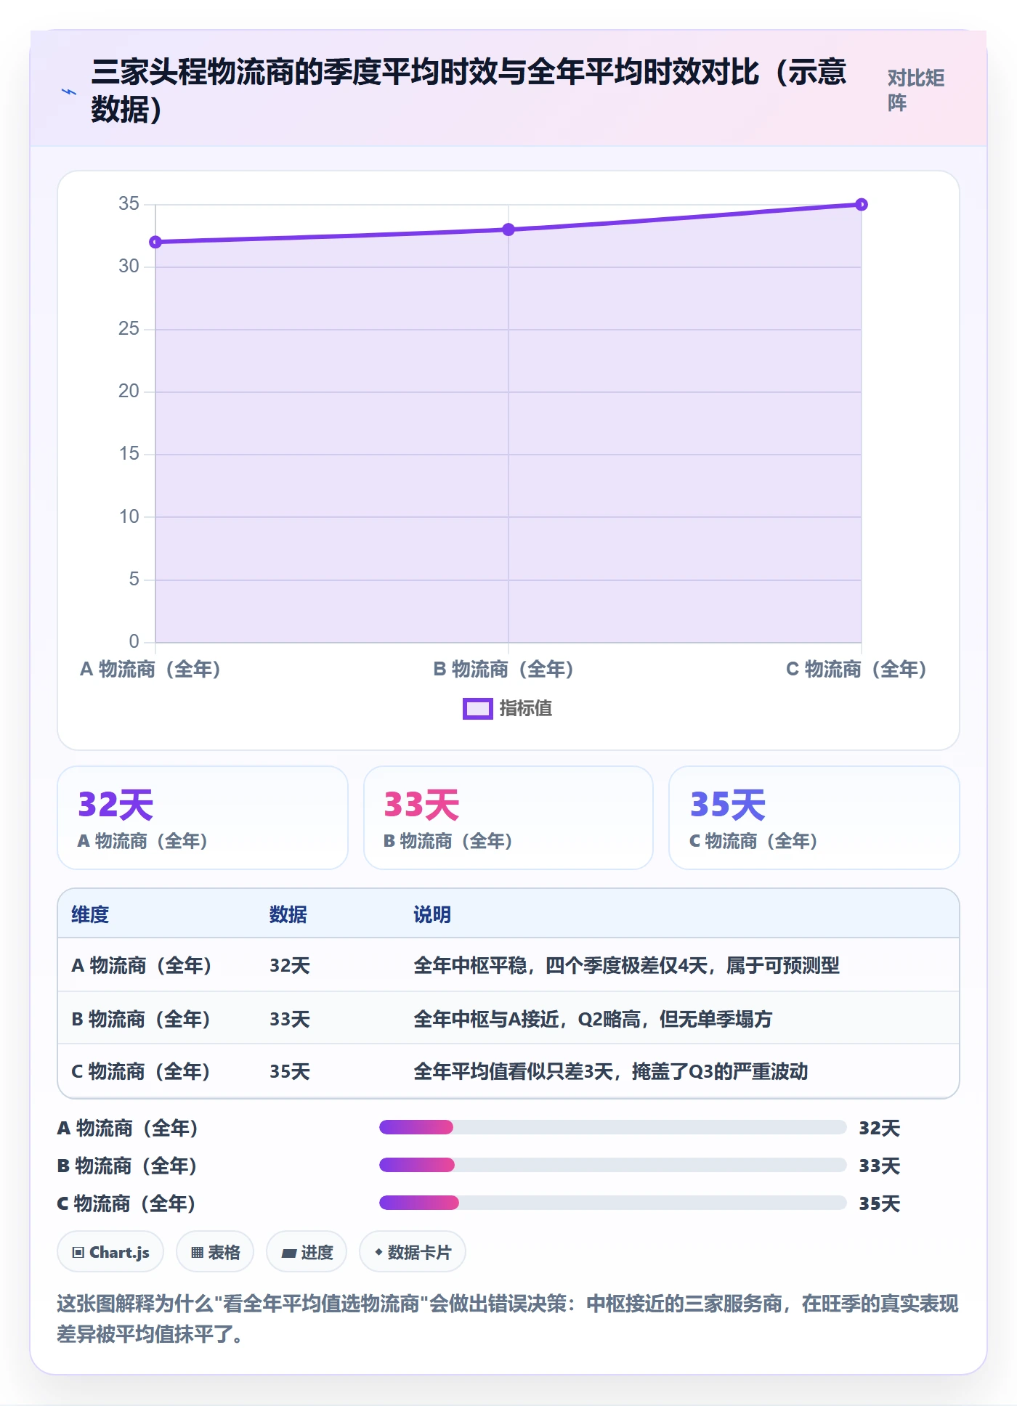Select the 33天 data card

(x=508, y=818)
